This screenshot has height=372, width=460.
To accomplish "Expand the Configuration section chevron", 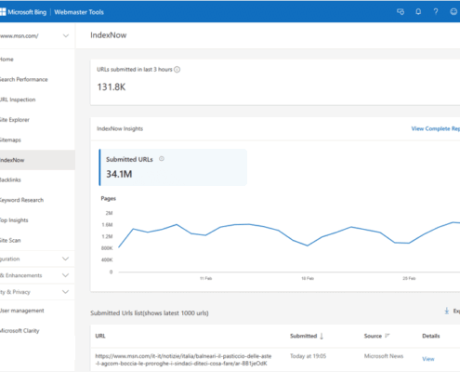I will click(65, 259).
